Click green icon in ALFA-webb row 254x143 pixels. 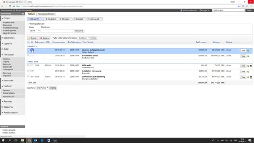pyautogui.click(x=248, y=66)
